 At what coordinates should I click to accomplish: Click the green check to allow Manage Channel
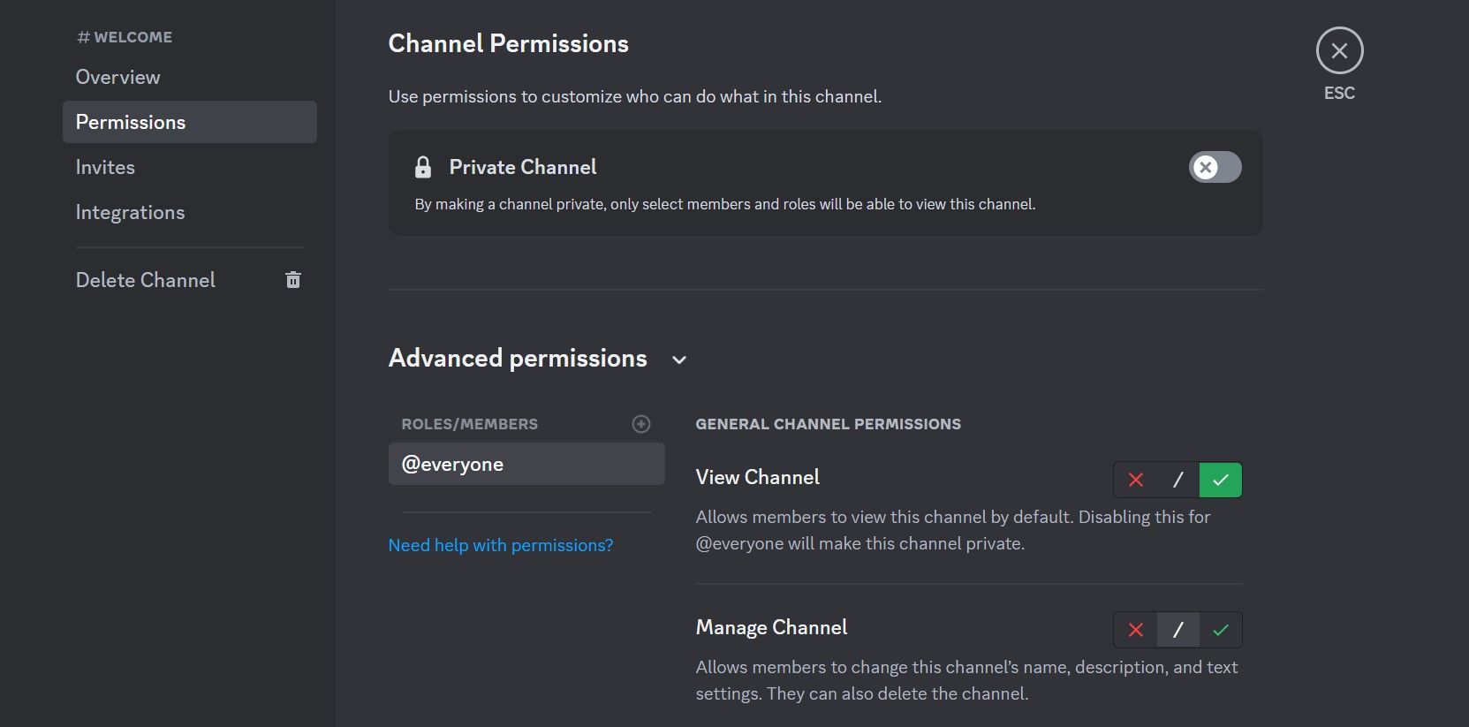click(x=1222, y=630)
